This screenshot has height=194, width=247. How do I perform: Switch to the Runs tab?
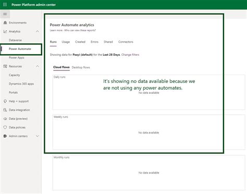click(x=53, y=42)
